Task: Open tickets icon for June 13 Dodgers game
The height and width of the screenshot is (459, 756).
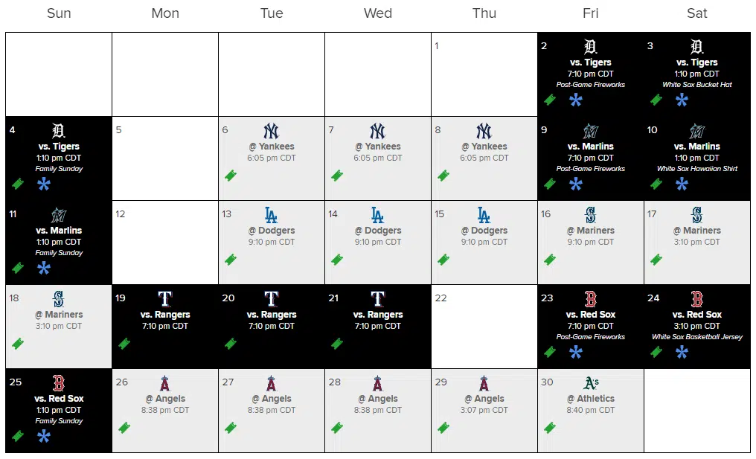Action: point(231,260)
